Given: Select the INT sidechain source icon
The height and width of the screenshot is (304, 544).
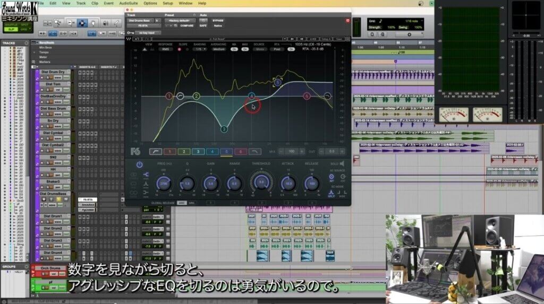Looking at the screenshot, I should pyautogui.click(x=331, y=178).
